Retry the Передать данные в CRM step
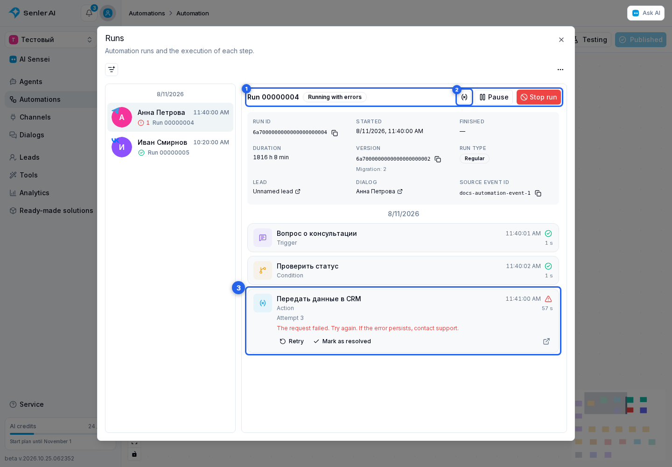672x467 pixels. (292, 341)
